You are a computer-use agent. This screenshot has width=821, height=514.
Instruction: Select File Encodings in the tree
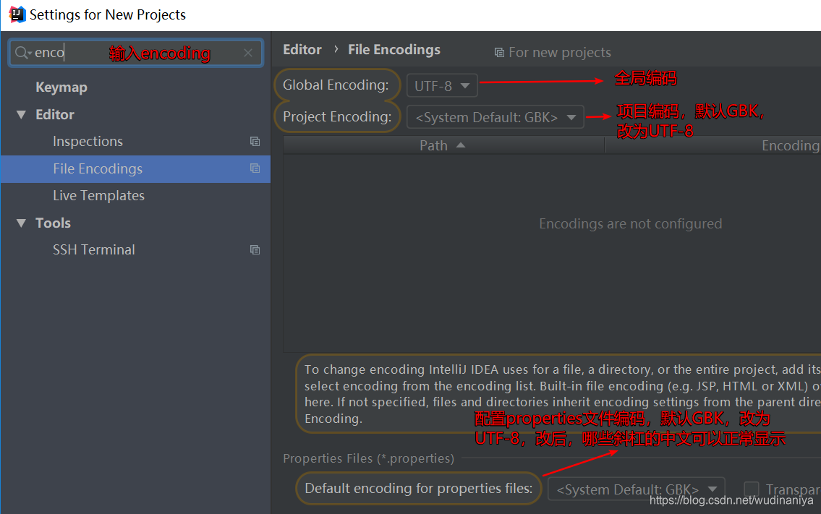(x=135, y=168)
